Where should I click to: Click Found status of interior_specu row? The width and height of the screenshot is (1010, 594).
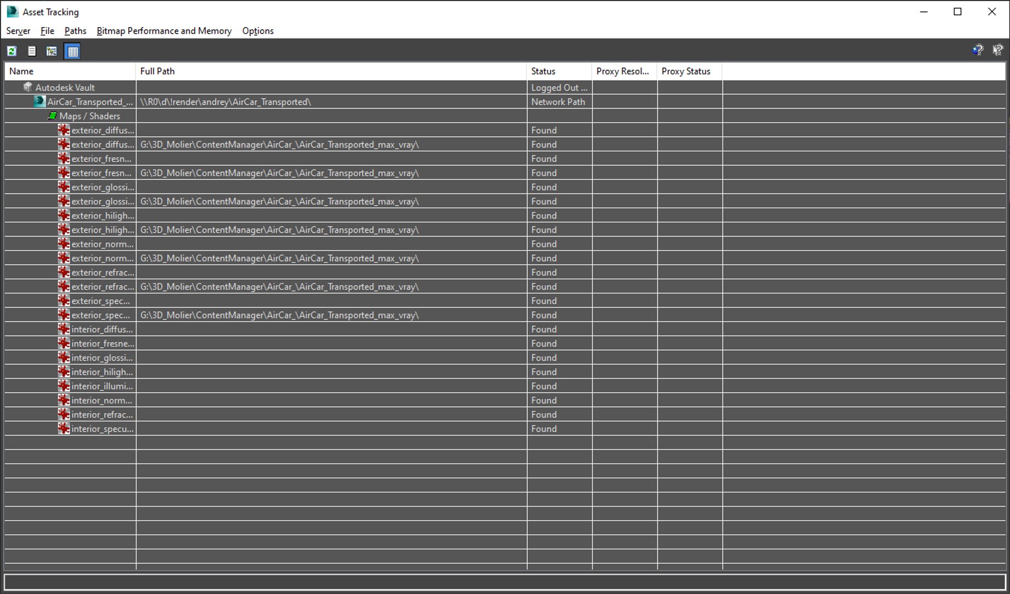(x=544, y=430)
